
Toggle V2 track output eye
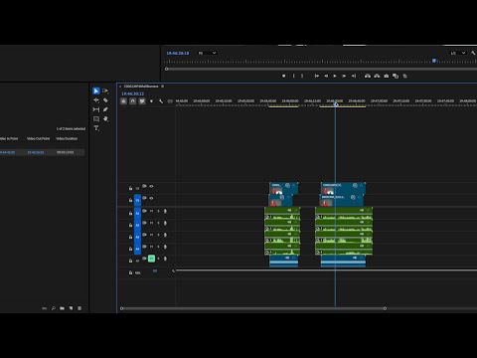(151, 187)
